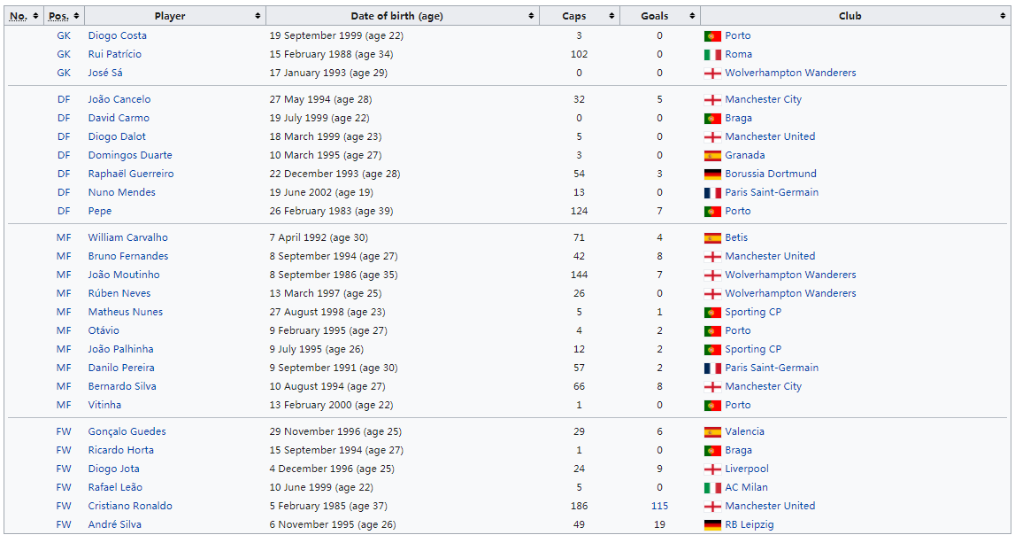This screenshot has height=535, width=1015.
Task: Sort the Caps column using its arrows
Action: (x=611, y=16)
